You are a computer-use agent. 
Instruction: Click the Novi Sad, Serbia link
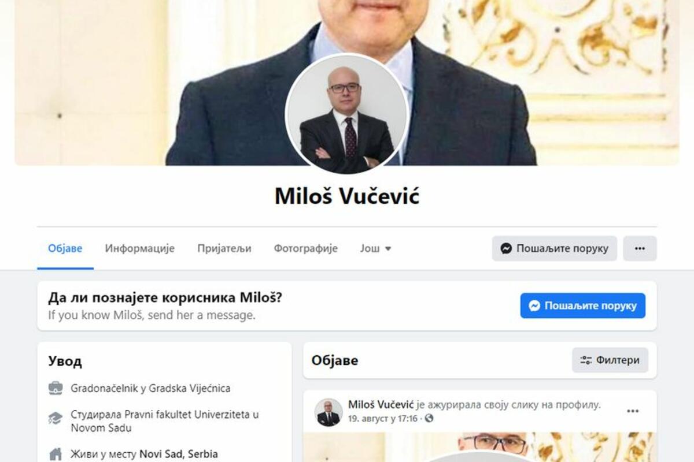[x=179, y=454]
